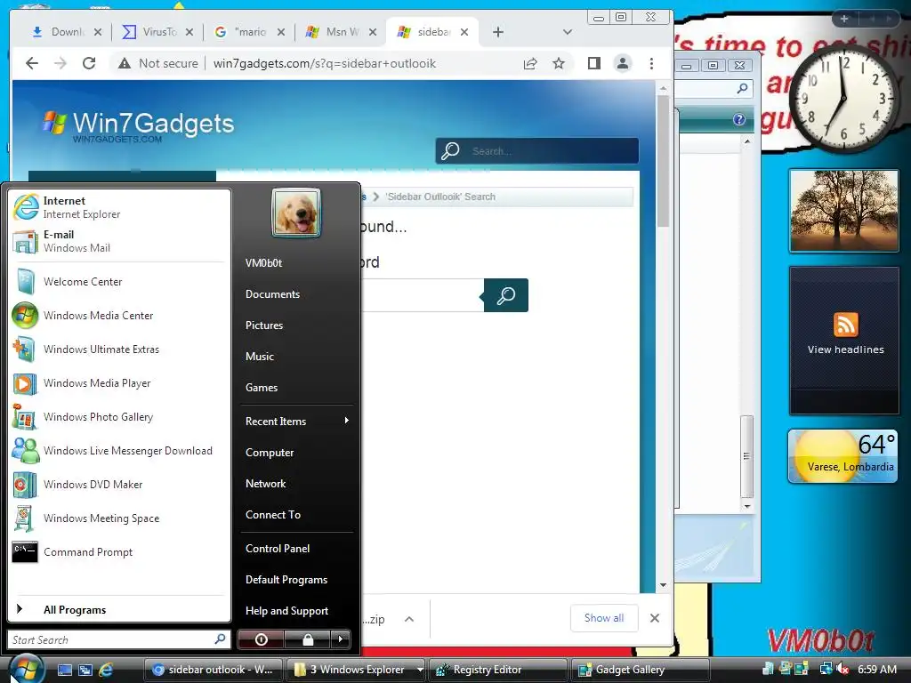Click the lock computer button

coord(308,639)
